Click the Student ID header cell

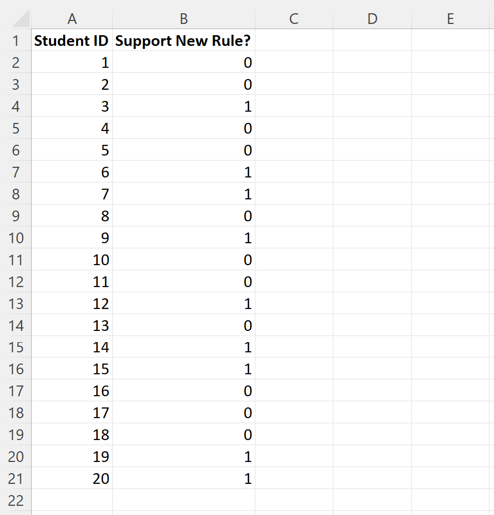coord(72,40)
